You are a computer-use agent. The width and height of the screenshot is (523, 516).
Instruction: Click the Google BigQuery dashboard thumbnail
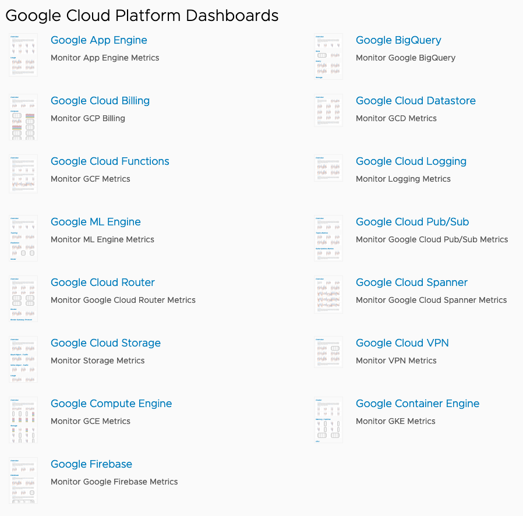328,56
